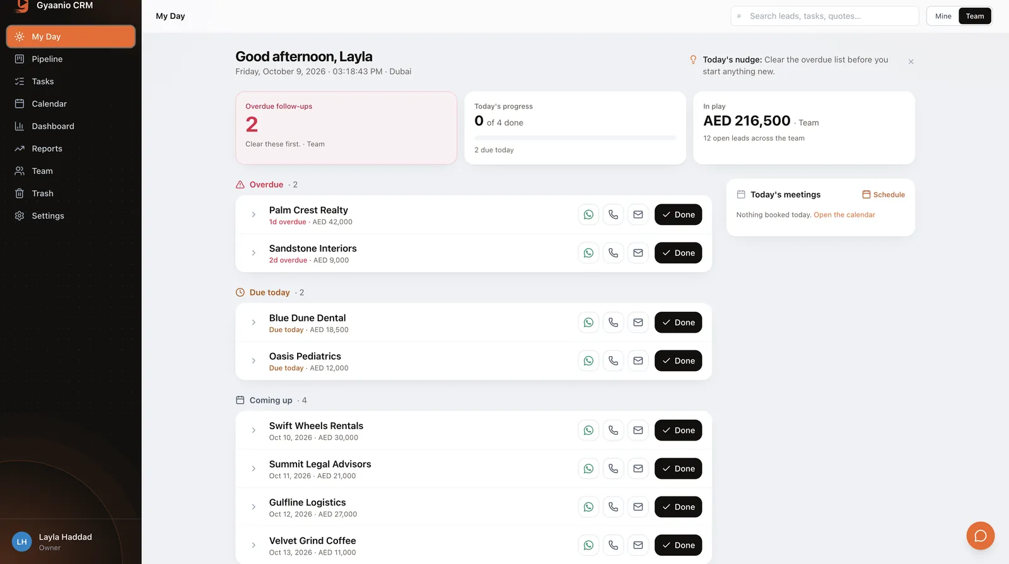Expand the Sandstone Interiors row
Image resolution: width=1009 pixels, height=564 pixels.
(254, 253)
